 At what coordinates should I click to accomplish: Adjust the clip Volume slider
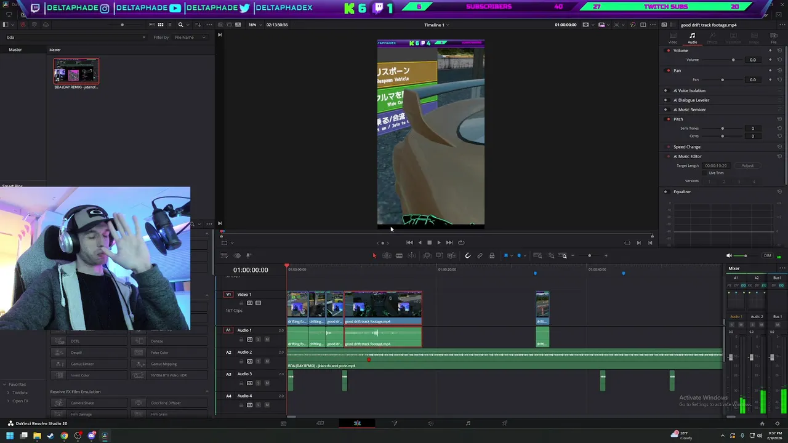pyautogui.click(x=733, y=60)
